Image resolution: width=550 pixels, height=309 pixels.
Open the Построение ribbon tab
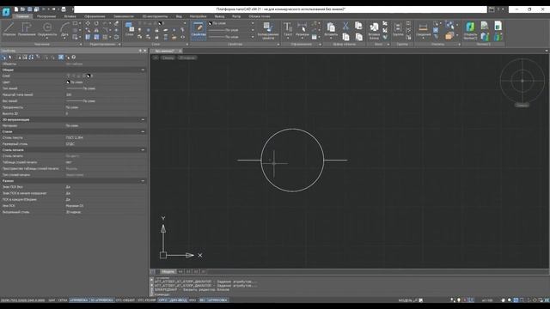tap(46, 16)
